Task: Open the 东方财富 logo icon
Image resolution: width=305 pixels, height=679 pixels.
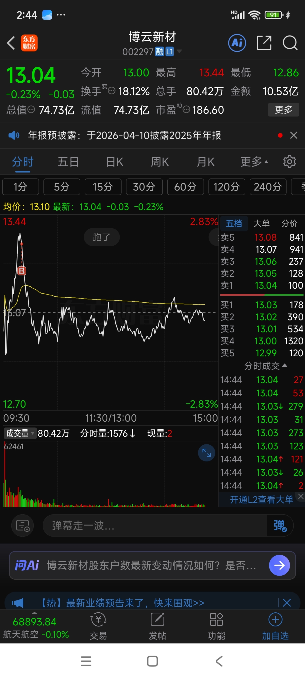Action: point(29,43)
